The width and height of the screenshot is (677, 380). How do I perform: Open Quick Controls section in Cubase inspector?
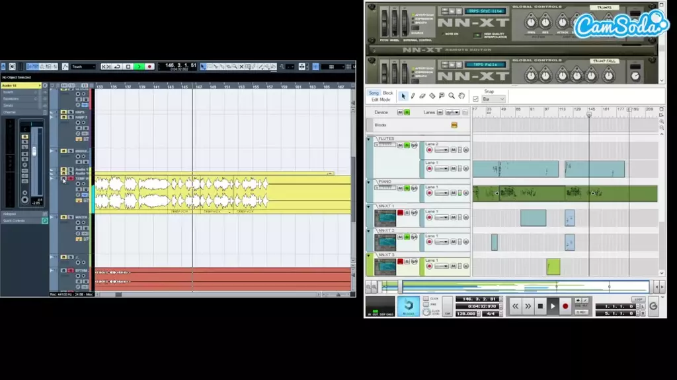[22, 220]
